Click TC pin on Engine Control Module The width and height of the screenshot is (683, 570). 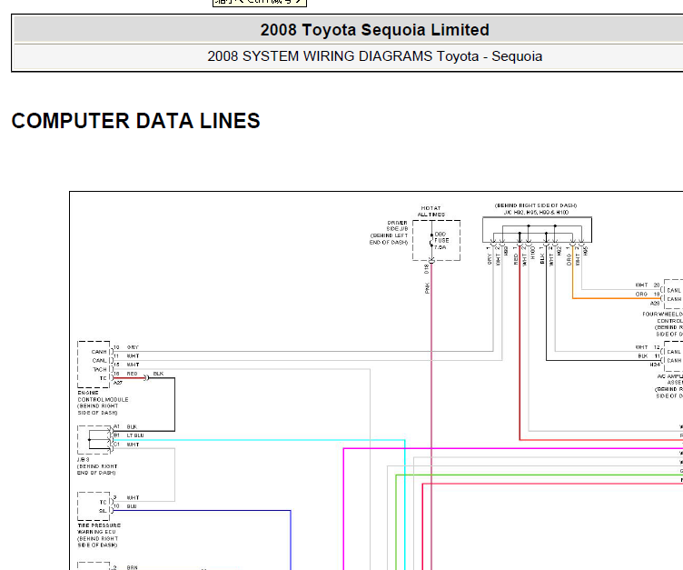[104, 378]
